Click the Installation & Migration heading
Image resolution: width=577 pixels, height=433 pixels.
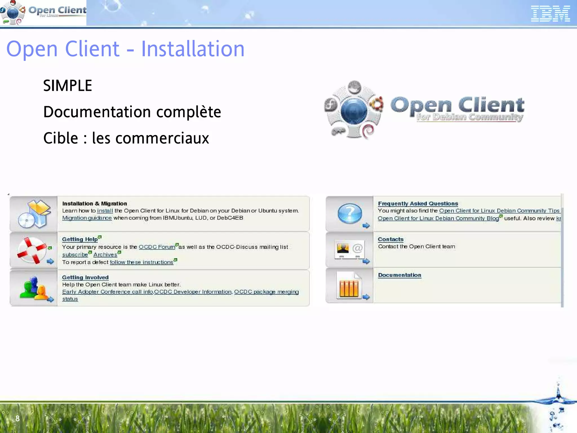click(x=95, y=204)
